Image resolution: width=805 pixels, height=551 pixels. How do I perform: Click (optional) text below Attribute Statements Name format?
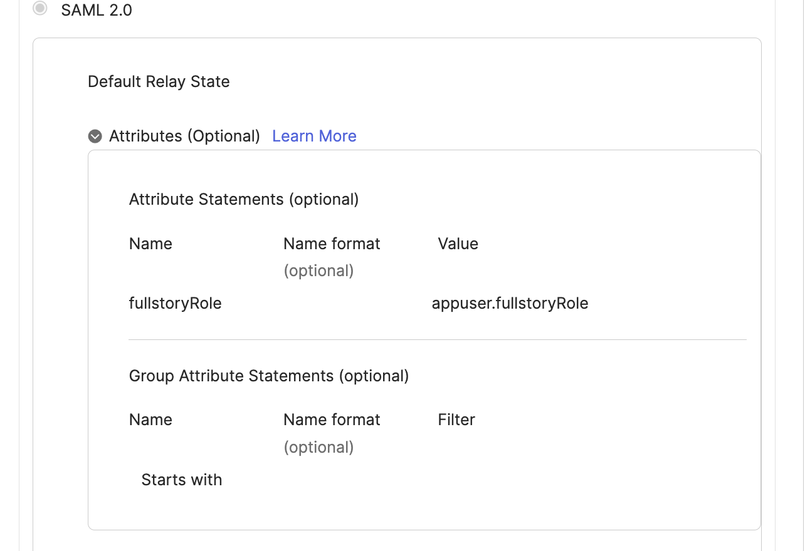click(318, 270)
